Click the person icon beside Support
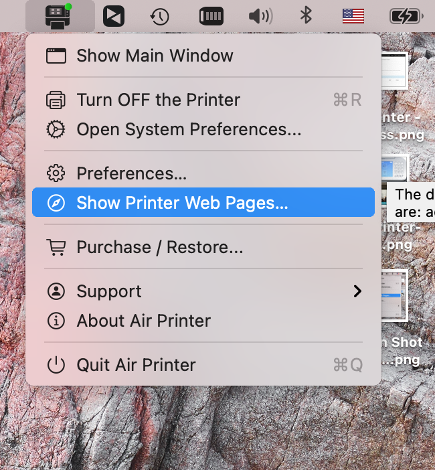 [x=56, y=291]
